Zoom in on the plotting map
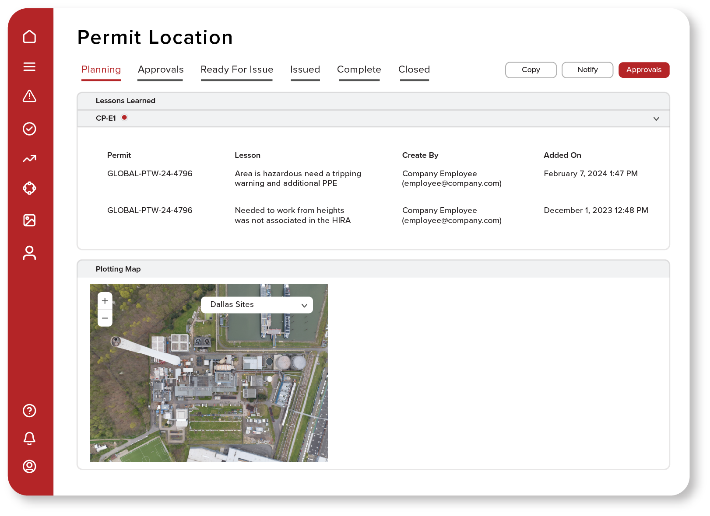 (x=105, y=300)
